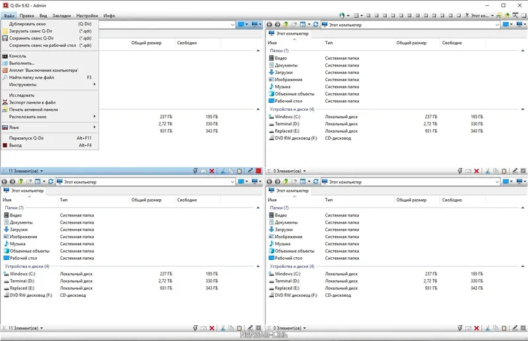Select Загрузки in top-right pane
Image resolution: width=528 pixels, height=341 pixels.
pyautogui.click(x=281, y=73)
